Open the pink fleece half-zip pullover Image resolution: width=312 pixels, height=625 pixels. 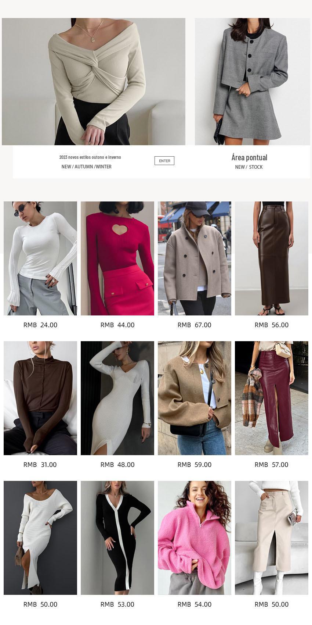point(195,538)
